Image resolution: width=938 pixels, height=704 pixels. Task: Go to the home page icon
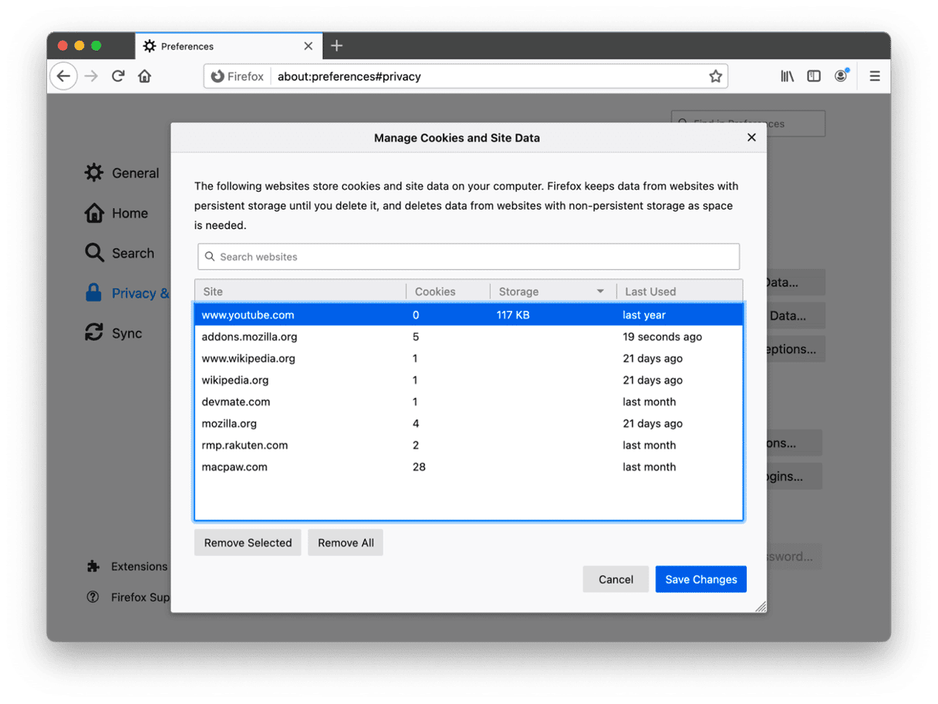click(x=144, y=76)
